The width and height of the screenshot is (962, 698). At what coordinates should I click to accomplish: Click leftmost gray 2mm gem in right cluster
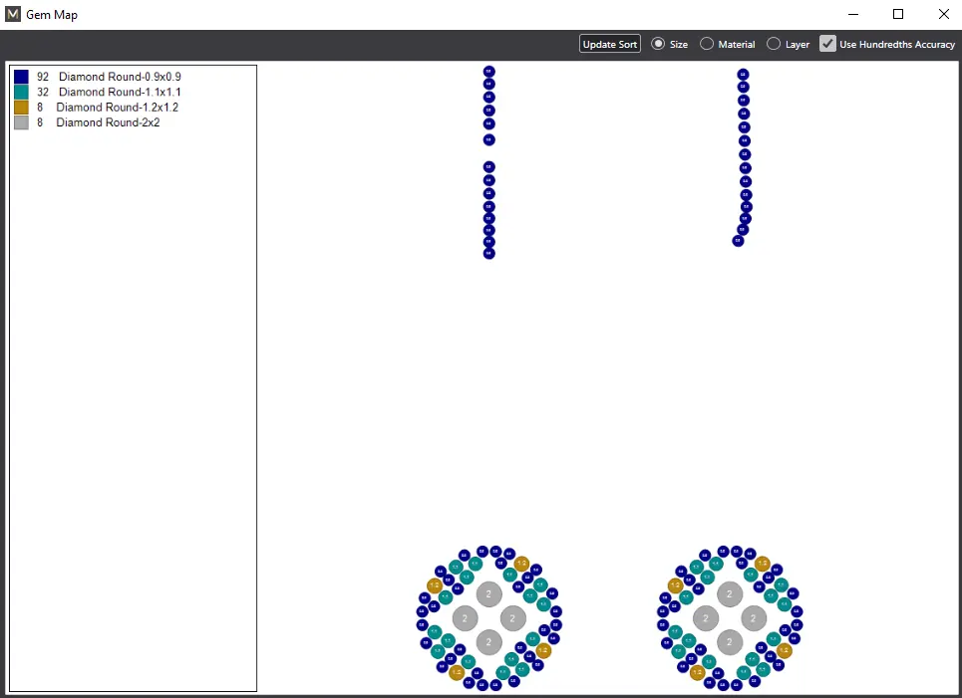click(x=705, y=618)
